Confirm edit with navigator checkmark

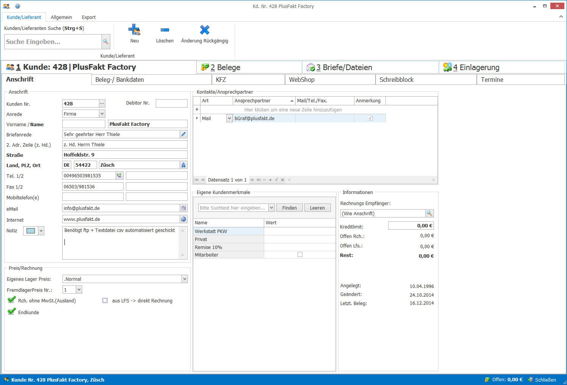276,180
